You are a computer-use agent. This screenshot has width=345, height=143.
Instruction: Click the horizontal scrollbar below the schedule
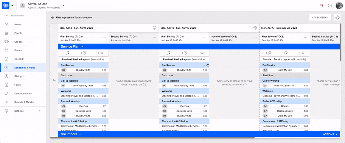(x=152, y=138)
